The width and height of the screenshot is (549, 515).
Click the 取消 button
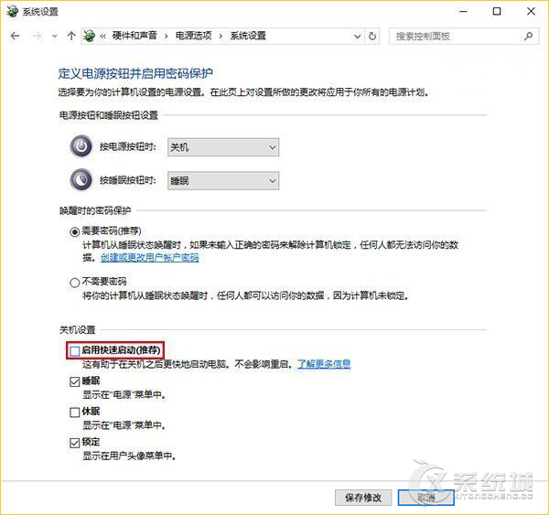(x=426, y=498)
